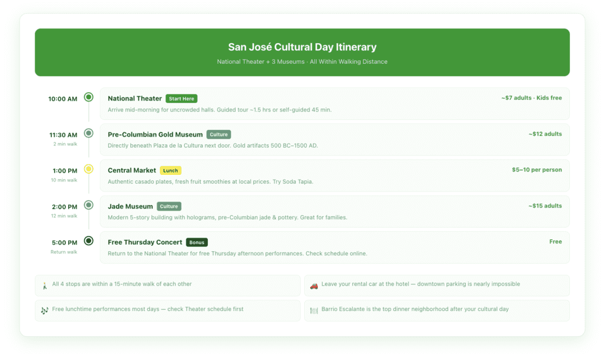Click the ~$15 adults price
The image size is (606, 354).
(545, 206)
